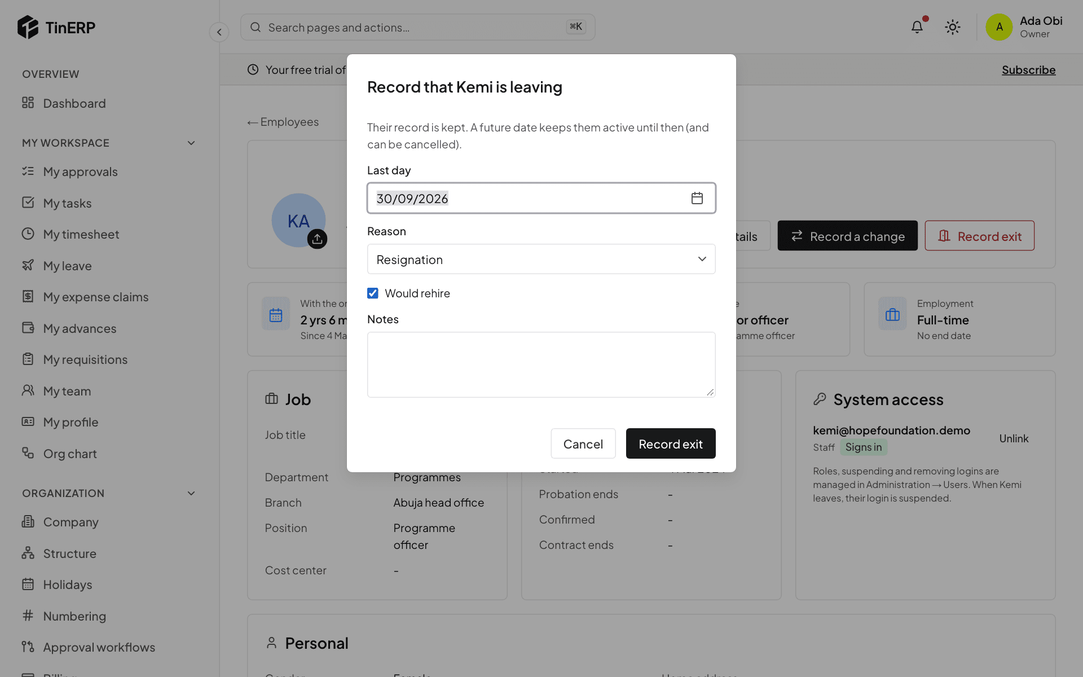Confirm with the dialog's Record exit button
This screenshot has height=677, width=1083.
pos(671,443)
